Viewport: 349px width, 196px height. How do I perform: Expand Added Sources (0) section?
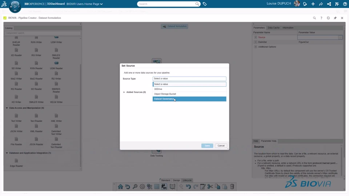coord(124,92)
